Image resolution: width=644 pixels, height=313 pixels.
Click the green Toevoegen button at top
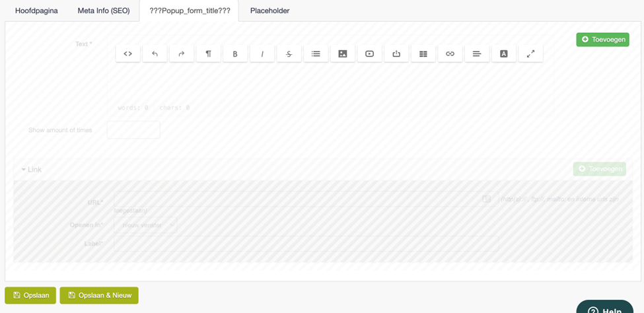click(x=602, y=40)
